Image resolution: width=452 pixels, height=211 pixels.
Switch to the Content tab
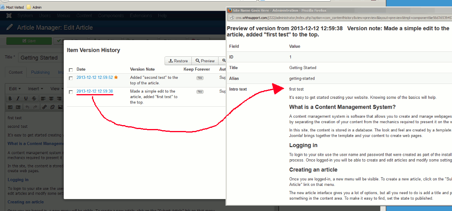16,73
